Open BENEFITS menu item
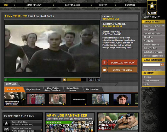The image size is (167, 132). (103, 5)
